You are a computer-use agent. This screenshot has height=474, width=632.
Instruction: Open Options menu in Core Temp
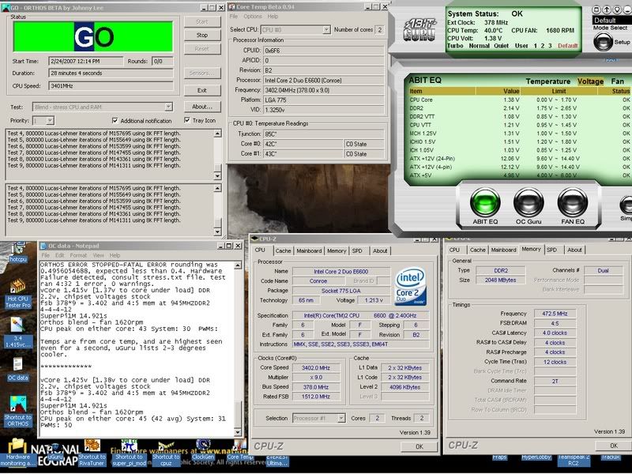pos(253,17)
